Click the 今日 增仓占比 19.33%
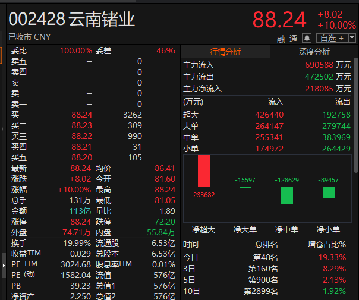359x300 pixels. (x=332, y=257)
